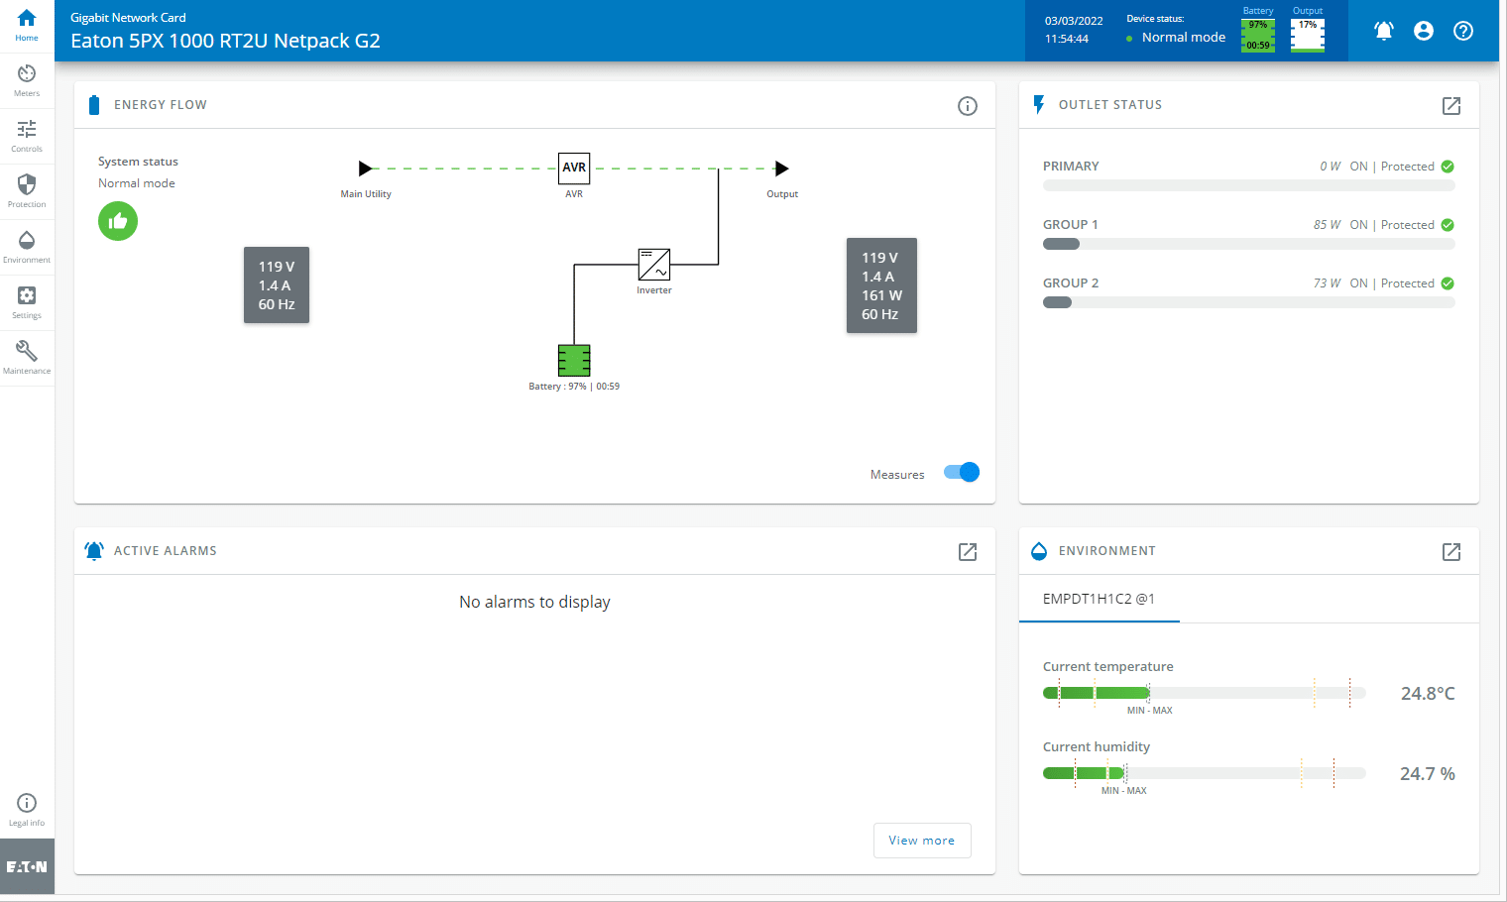The height and width of the screenshot is (902, 1507).
Task: Click the header Output load icon
Action: (x=1308, y=35)
